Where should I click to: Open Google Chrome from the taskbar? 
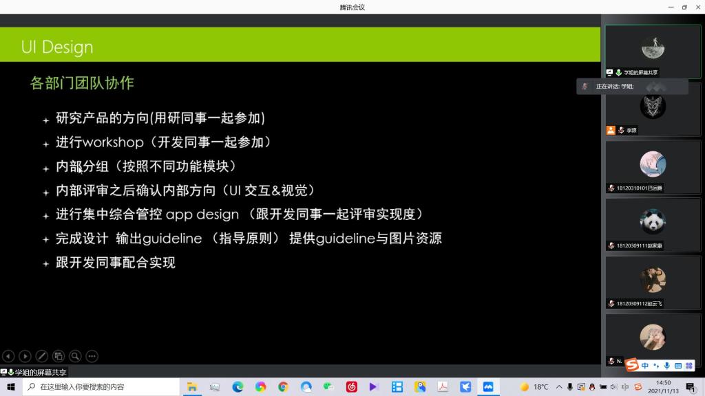(x=283, y=387)
